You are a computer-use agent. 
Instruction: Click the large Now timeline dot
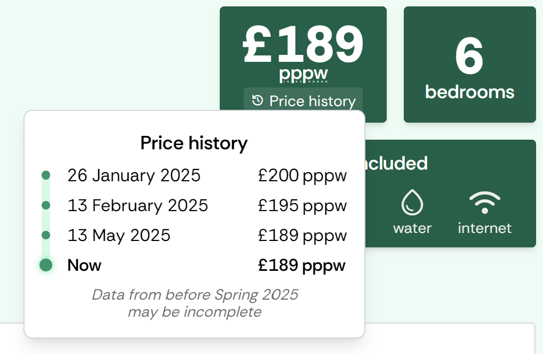point(46,265)
